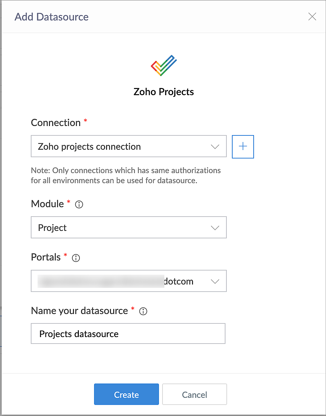Click the Connection field label
The image size is (326, 416).
56,123
